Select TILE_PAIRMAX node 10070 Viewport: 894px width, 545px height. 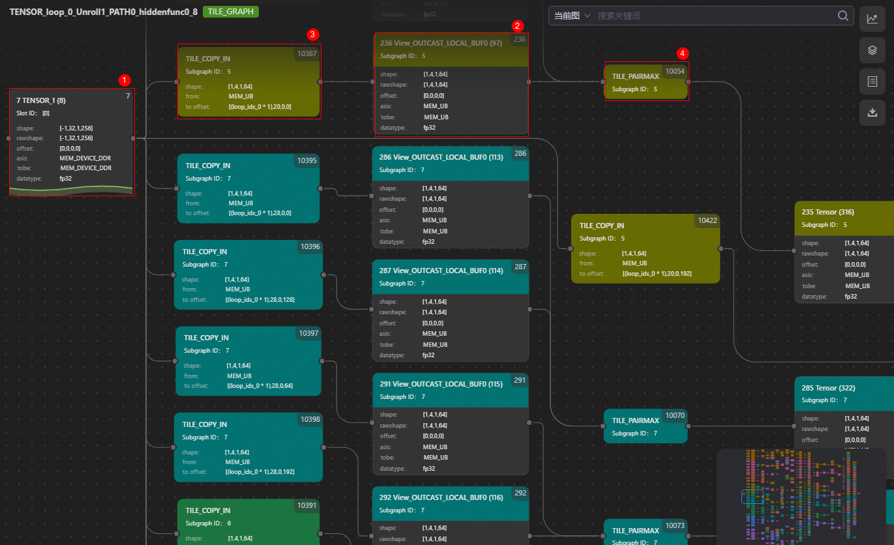coord(645,426)
